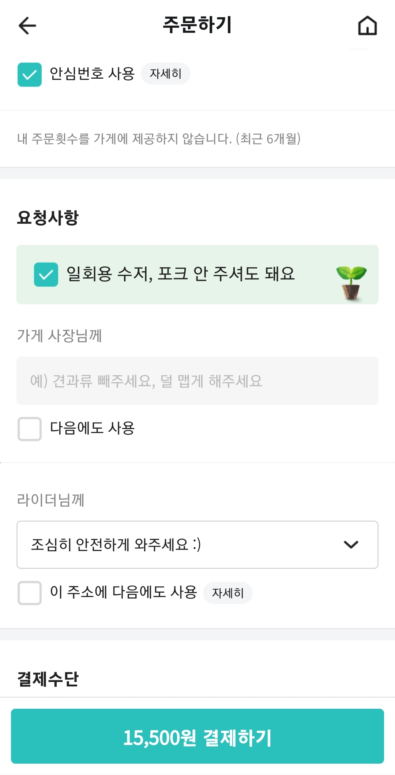
Task: Click the selected text 조심히 안전하게 와주세요
Action: (x=116, y=545)
